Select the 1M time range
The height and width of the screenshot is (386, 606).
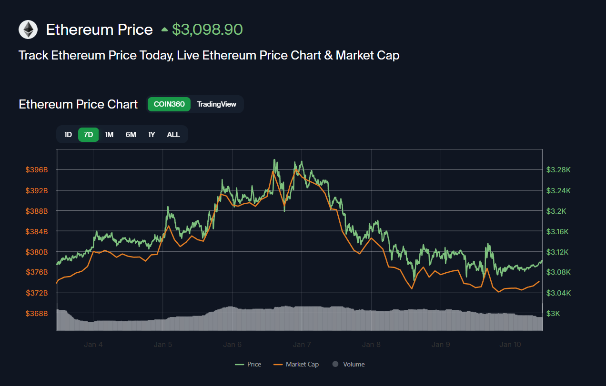point(109,135)
